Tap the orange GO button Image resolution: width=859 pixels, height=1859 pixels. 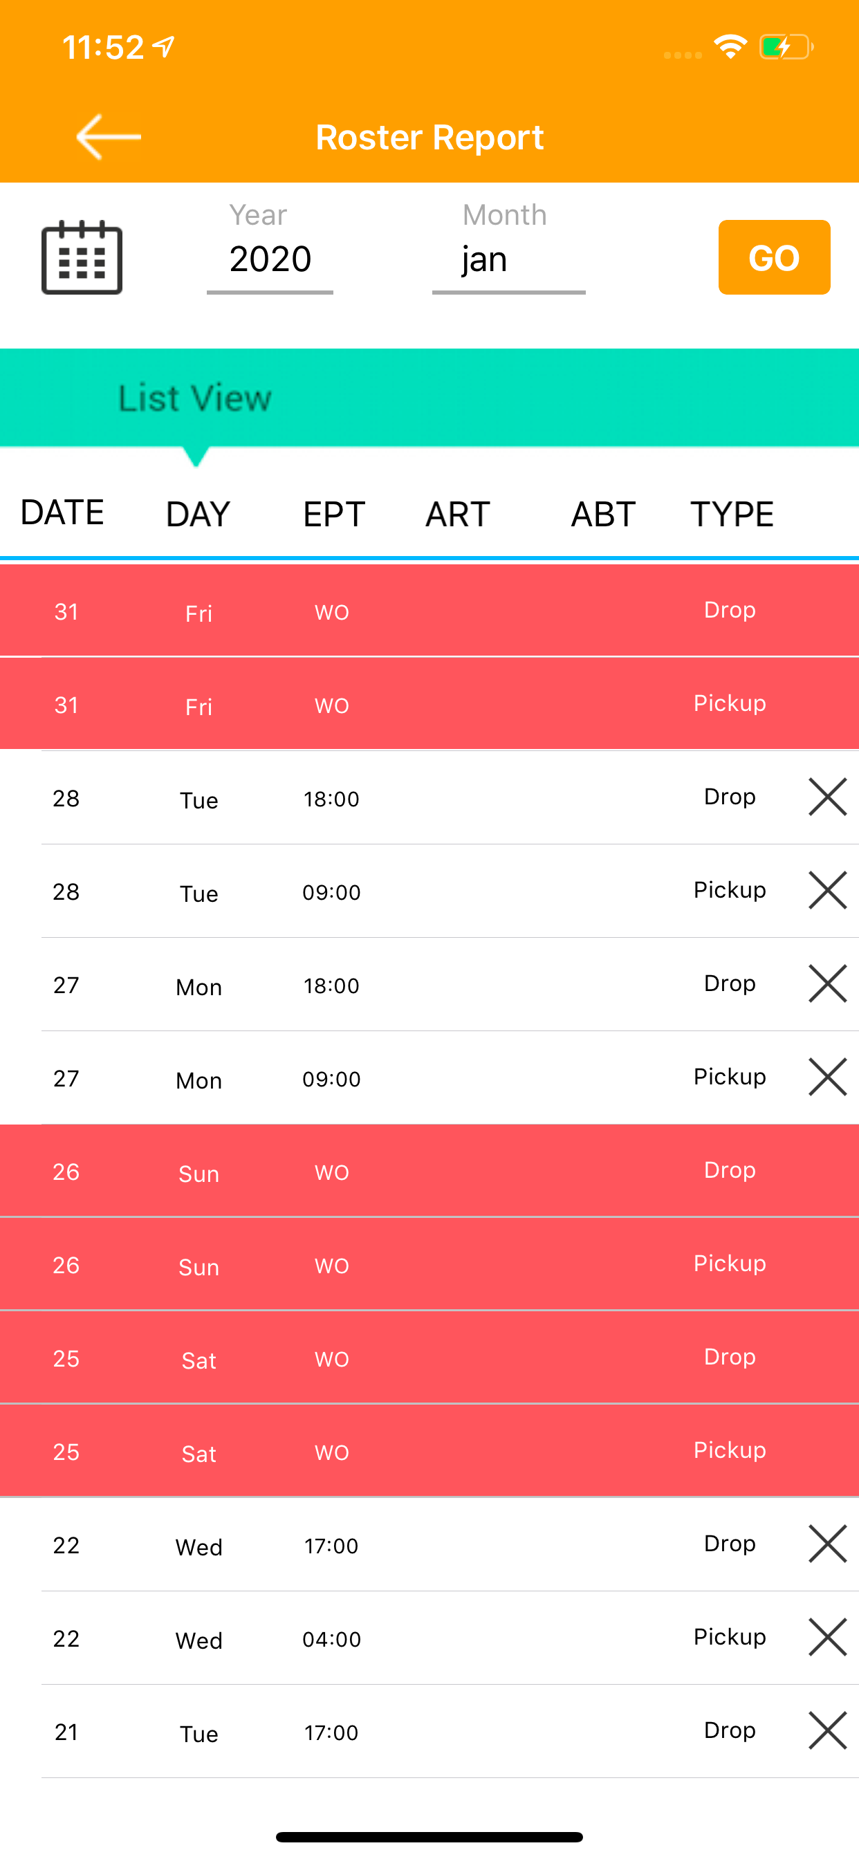(x=774, y=257)
